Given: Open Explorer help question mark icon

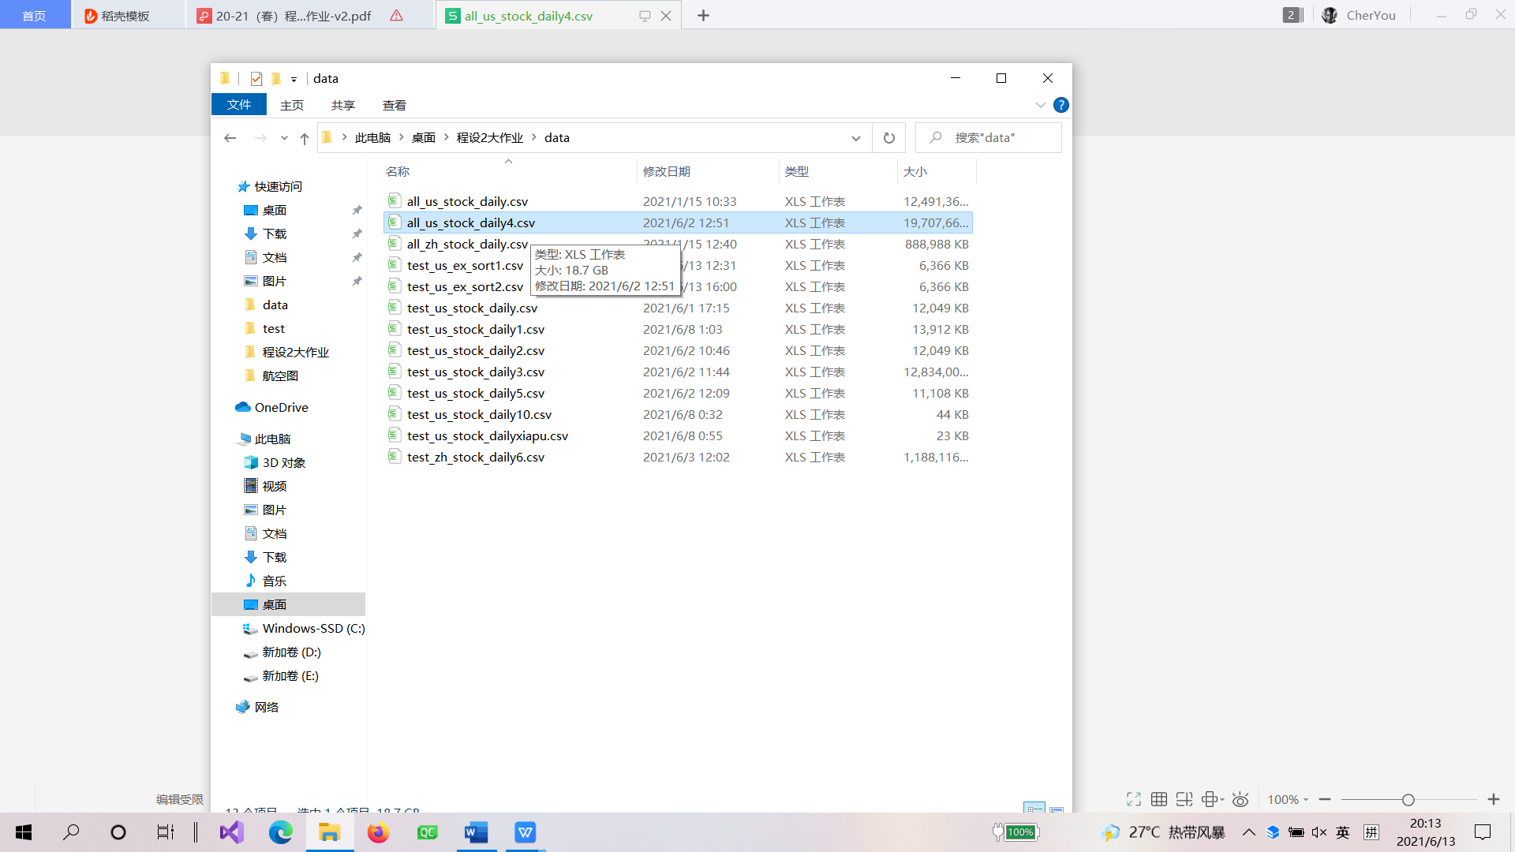Looking at the screenshot, I should click(1060, 105).
